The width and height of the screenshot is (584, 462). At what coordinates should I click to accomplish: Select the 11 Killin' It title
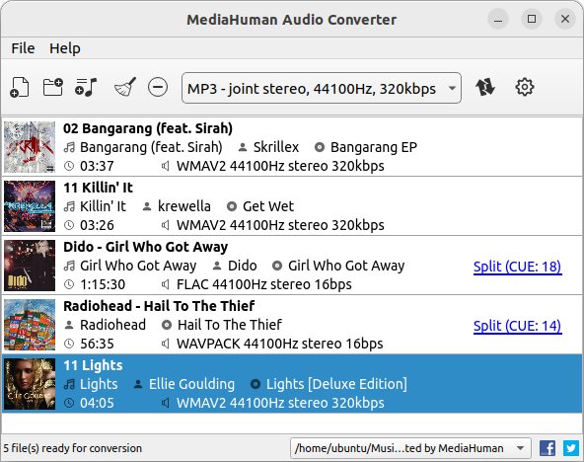tap(98, 188)
